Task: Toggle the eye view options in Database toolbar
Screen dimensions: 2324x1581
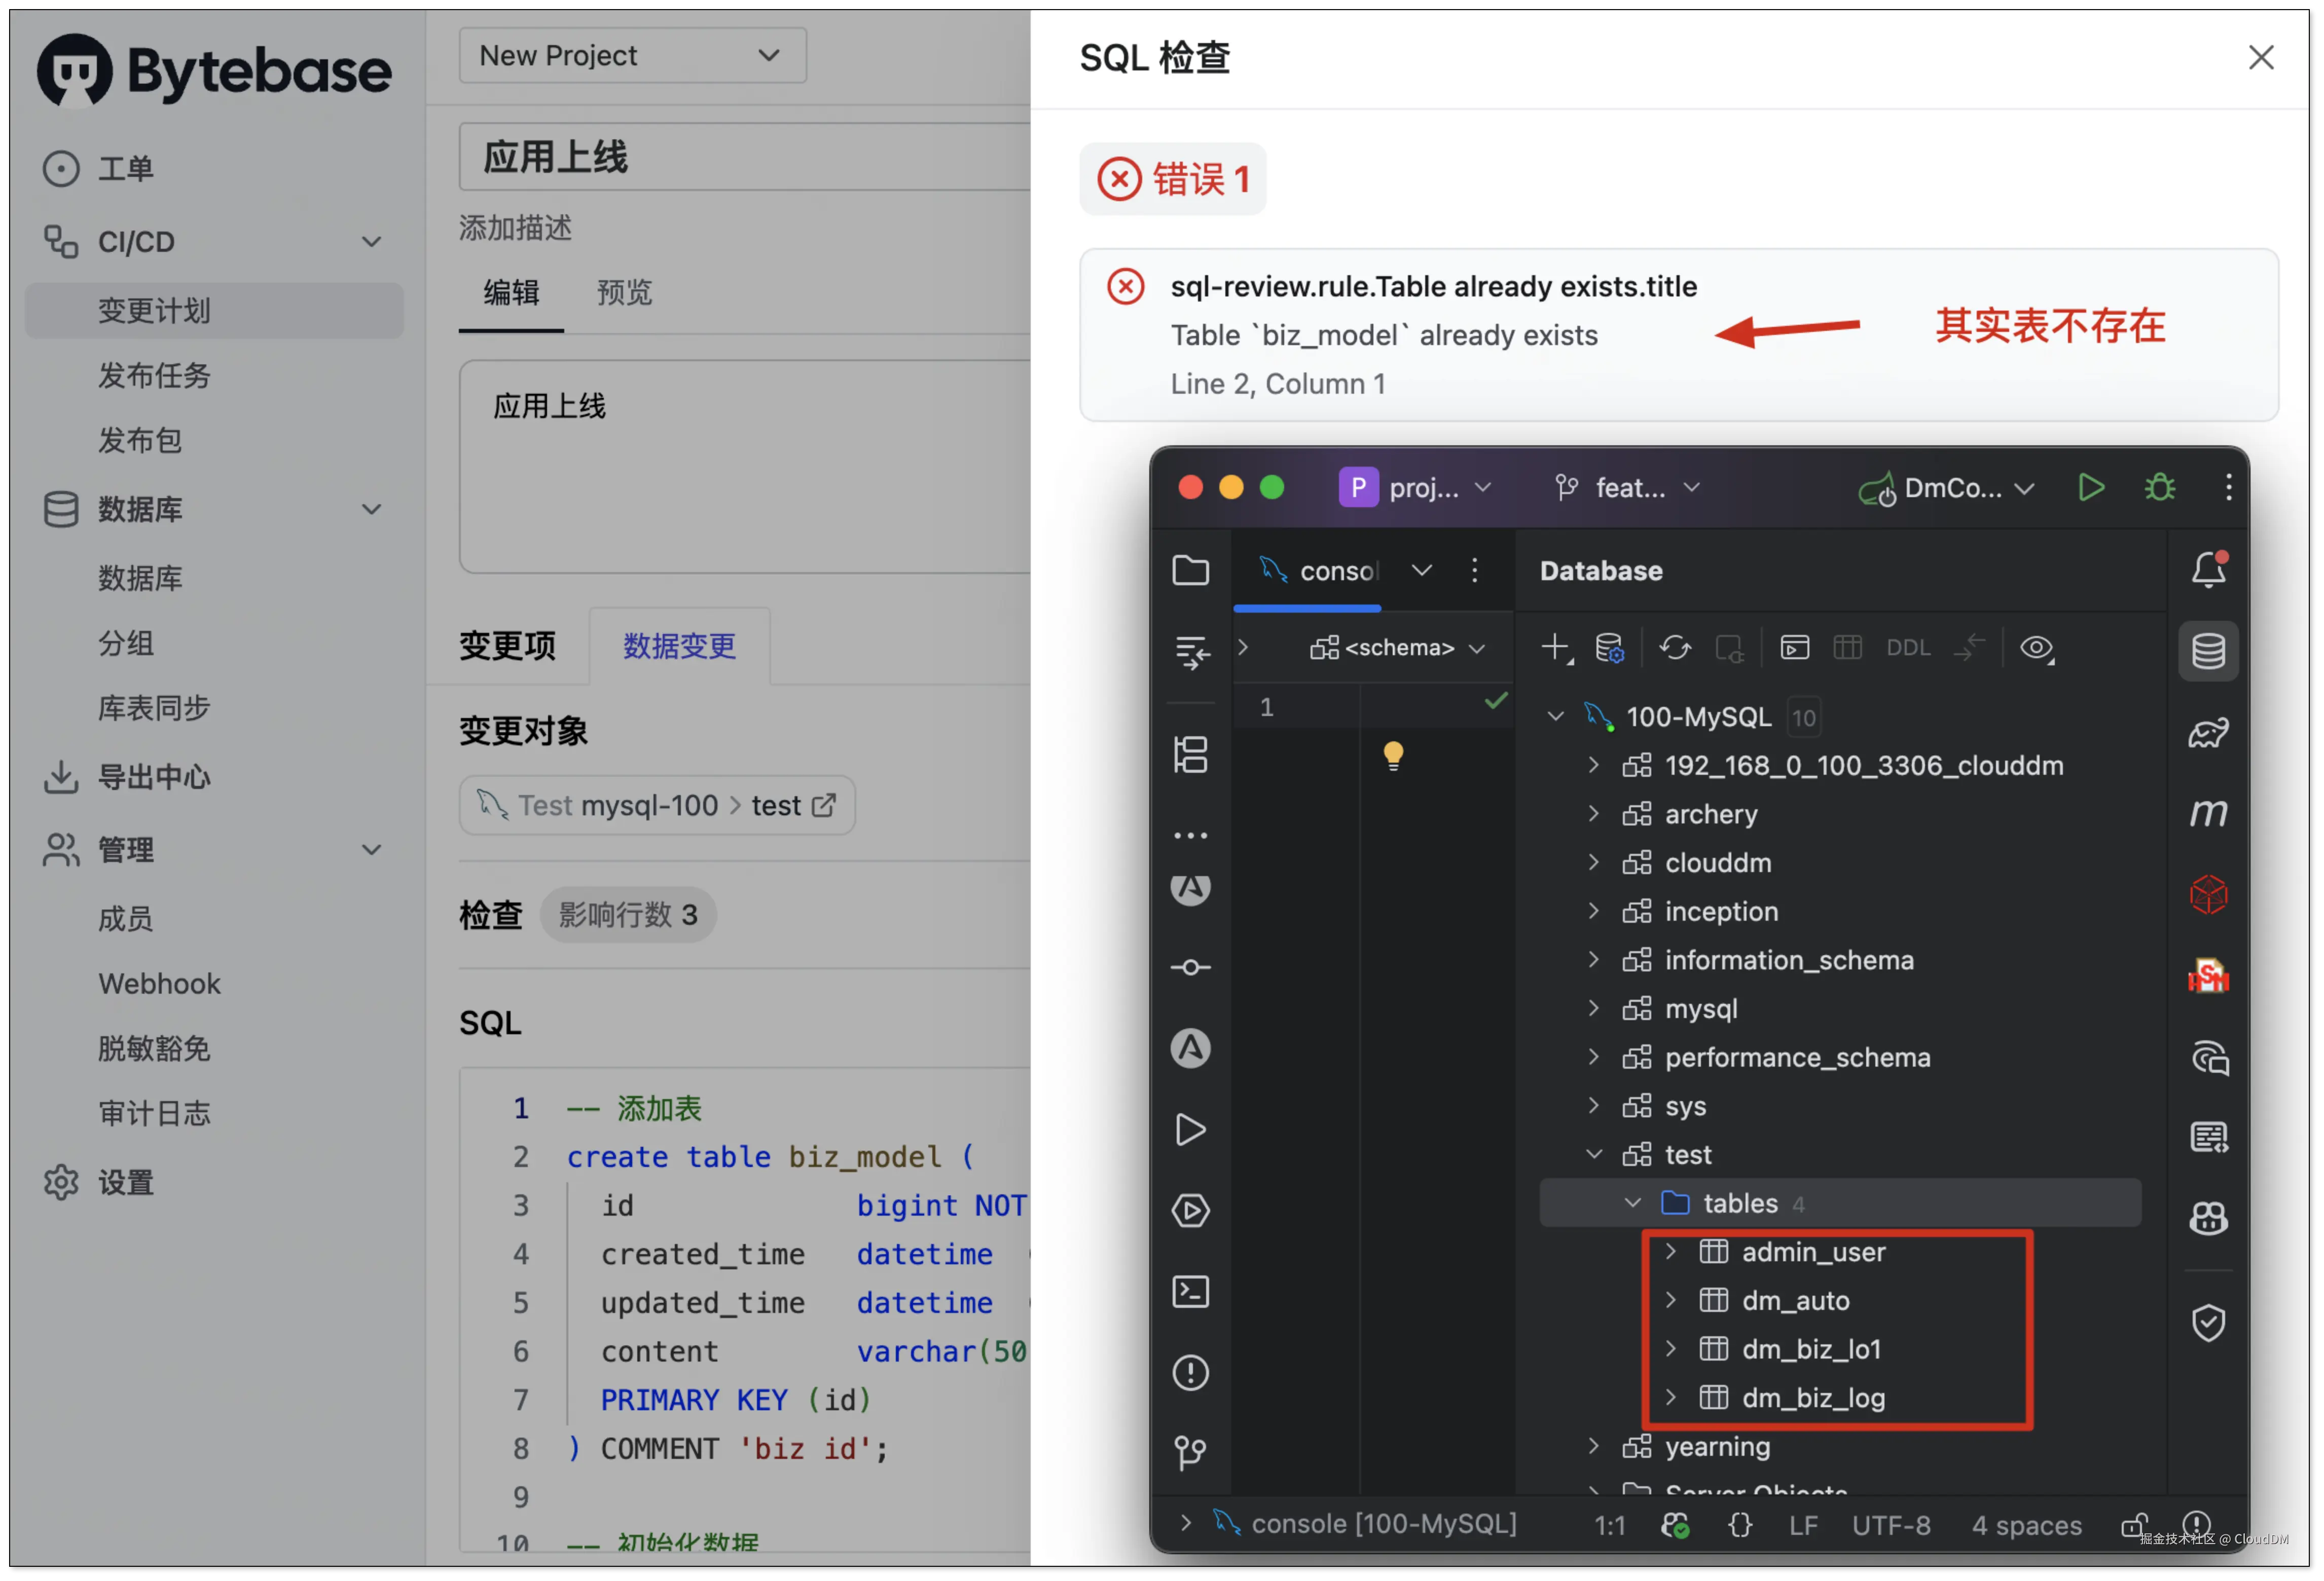Action: pos(2036,648)
